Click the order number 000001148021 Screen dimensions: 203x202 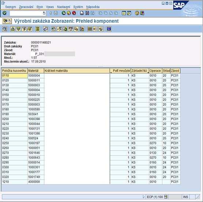41,42
